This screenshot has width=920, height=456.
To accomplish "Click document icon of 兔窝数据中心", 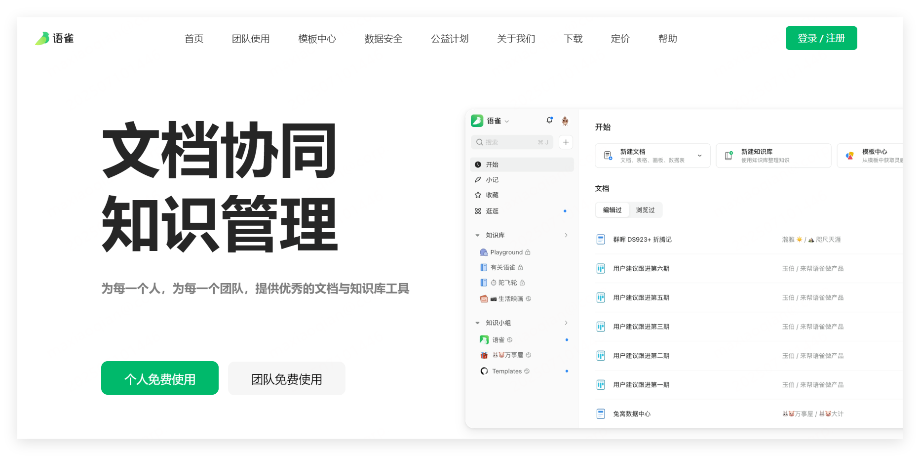I will coord(601,414).
